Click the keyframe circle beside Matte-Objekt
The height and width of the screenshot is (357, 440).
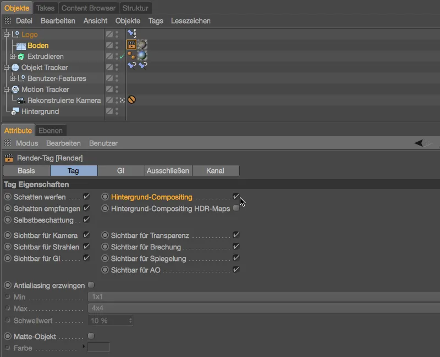click(x=8, y=336)
